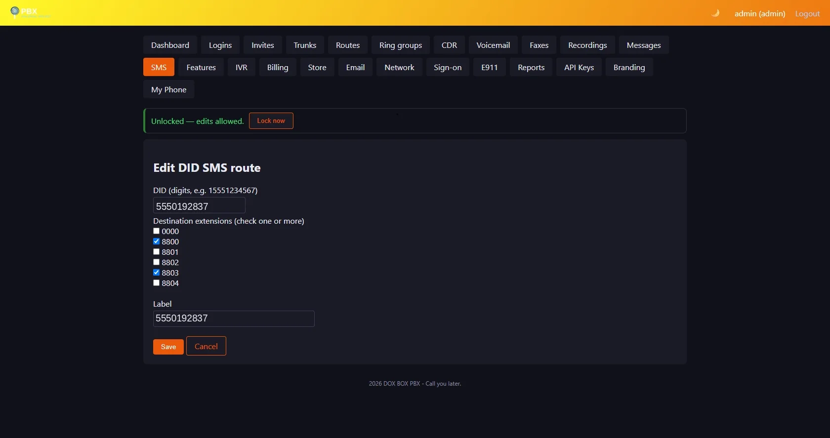Viewport: 830px width, 438px height.
Task: Click the admin (admin) user label
Action: (760, 13)
